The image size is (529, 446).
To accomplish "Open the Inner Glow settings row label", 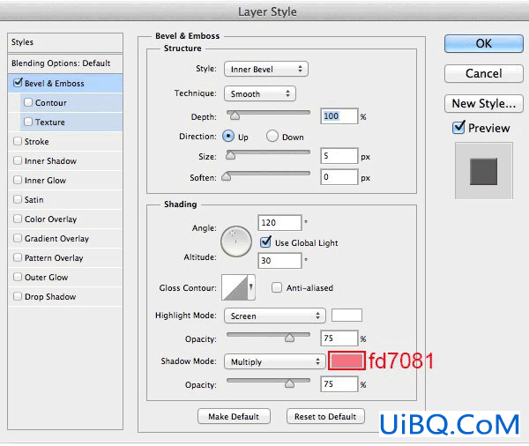I will tap(45, 181).
